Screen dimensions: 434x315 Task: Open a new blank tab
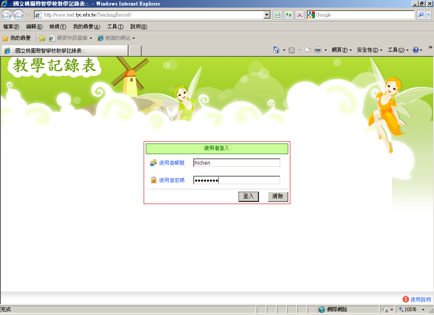[x=135, y=51]
